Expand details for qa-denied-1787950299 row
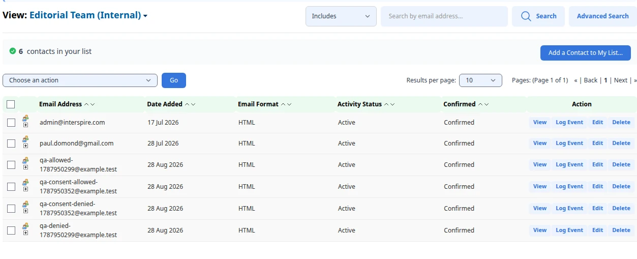The width and height of the screenshot is (637, 259). point(25,233)
